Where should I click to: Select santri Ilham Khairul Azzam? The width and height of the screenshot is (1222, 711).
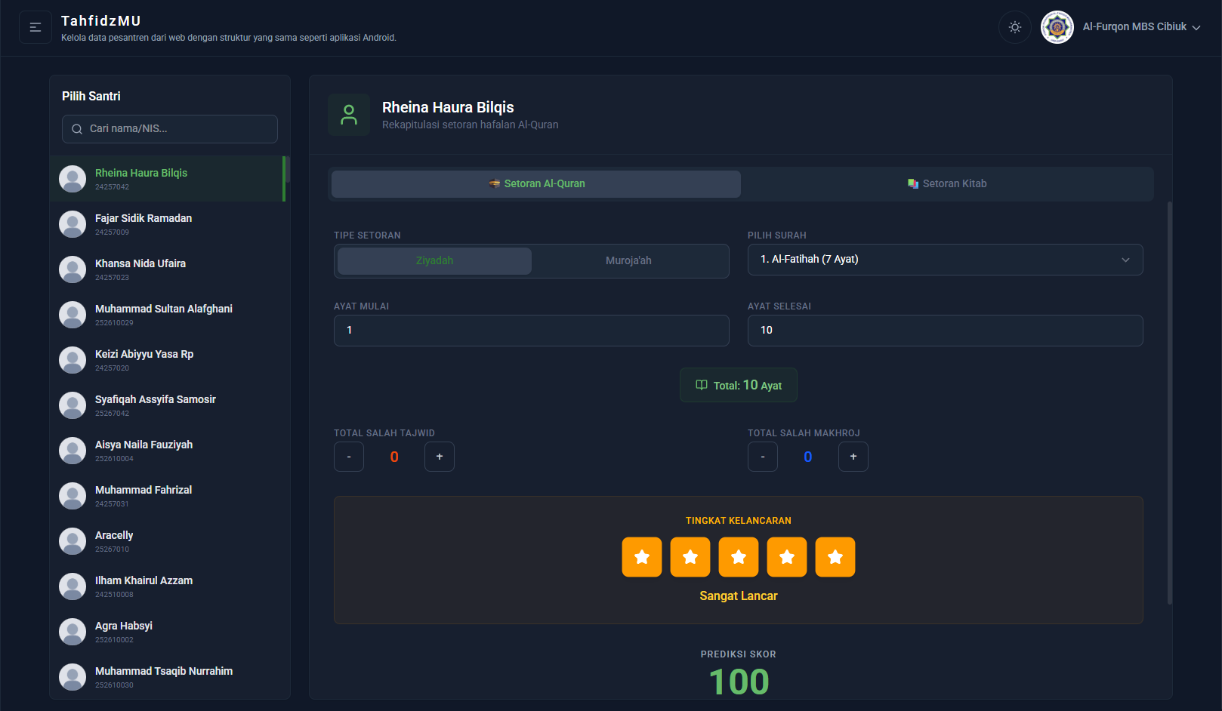point(168,586)
